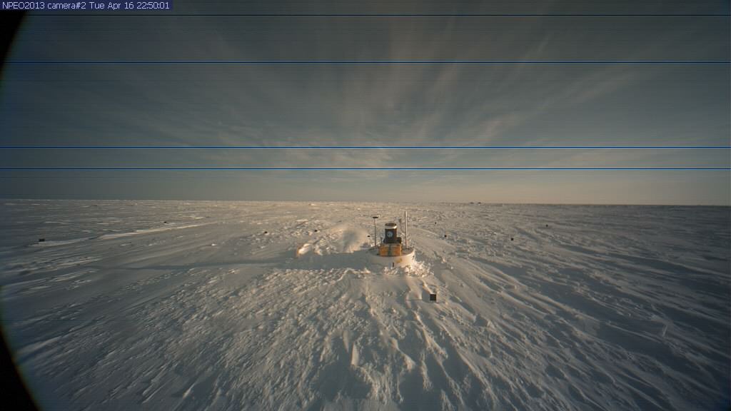Image resolution: width=731 pixels, height=411 pixels.
Task: Click the lowest blue scan line above horizon
Action: click(x=365, y=169)
